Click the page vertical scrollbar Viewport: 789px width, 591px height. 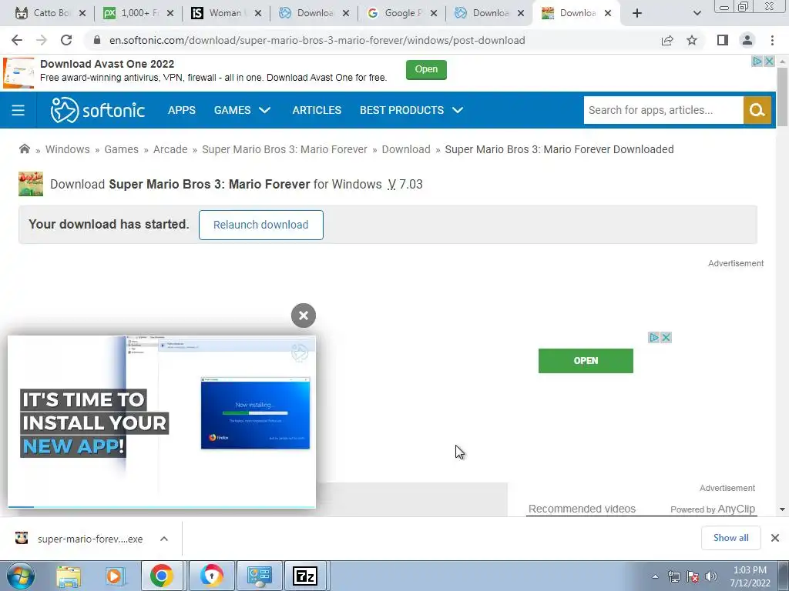click(x=782, y=96)
